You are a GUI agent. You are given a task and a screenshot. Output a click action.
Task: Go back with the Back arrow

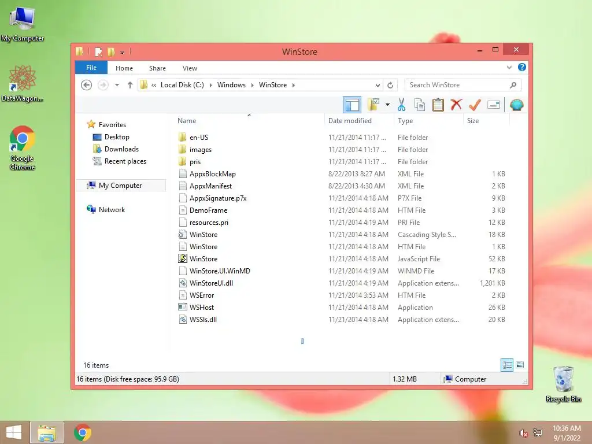(87, 85)
